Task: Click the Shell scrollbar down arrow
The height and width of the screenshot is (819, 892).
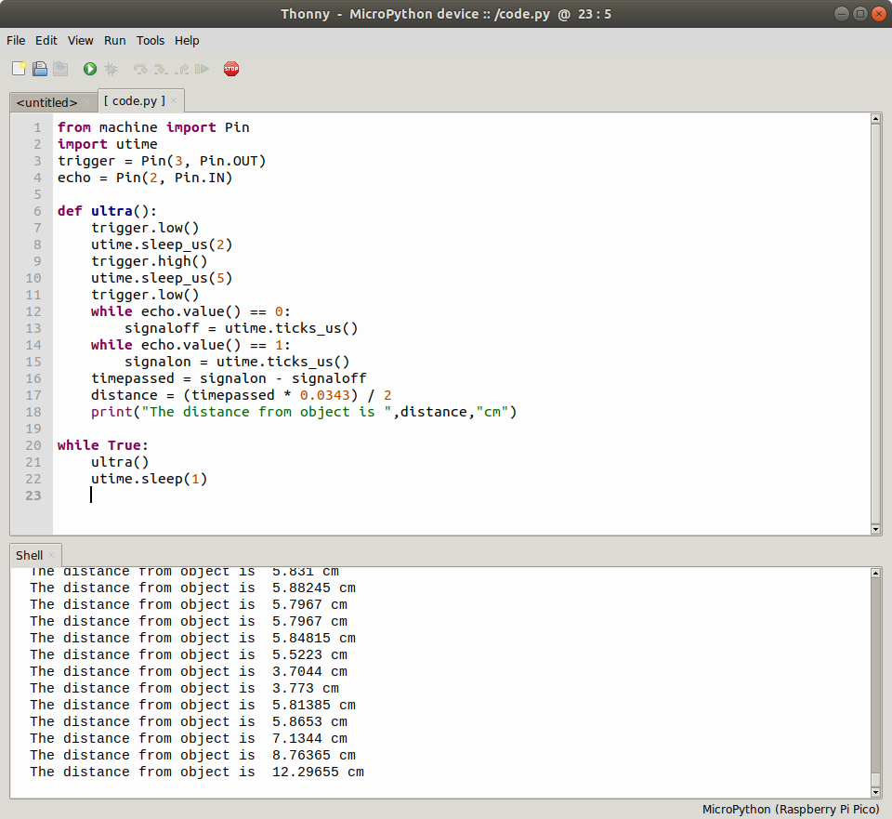Action: click(x=875, y=792)
